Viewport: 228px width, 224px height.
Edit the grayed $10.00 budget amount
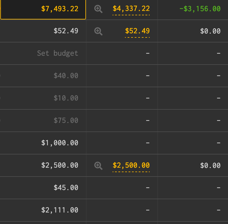point(66,98)
